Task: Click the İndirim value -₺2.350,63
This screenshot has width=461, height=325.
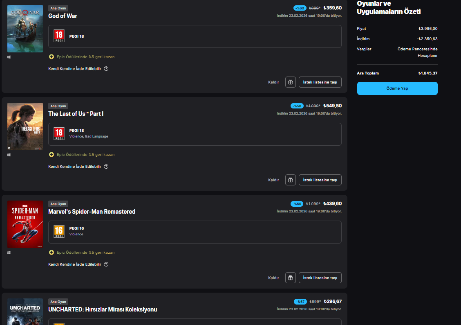Action: coord(427,38)
